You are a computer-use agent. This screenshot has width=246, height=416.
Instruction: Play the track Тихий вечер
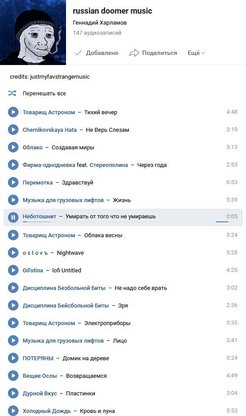click(13, 112)
